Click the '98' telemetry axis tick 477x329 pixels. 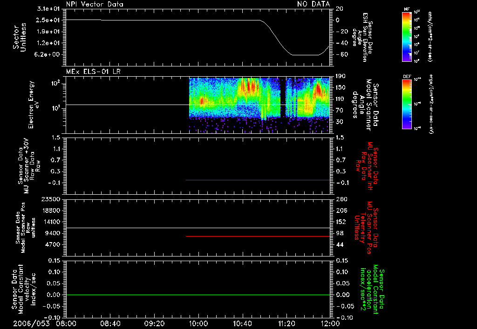point(340,233)
